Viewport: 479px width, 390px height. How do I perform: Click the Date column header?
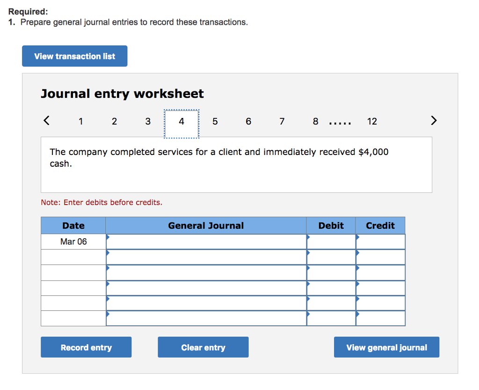(x=73, y=226)
